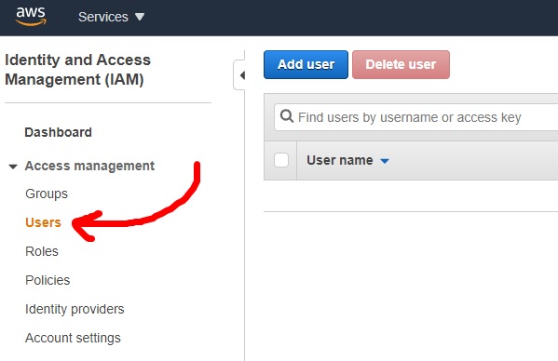Open Policies in the sidebar

[x=48, y=280]
